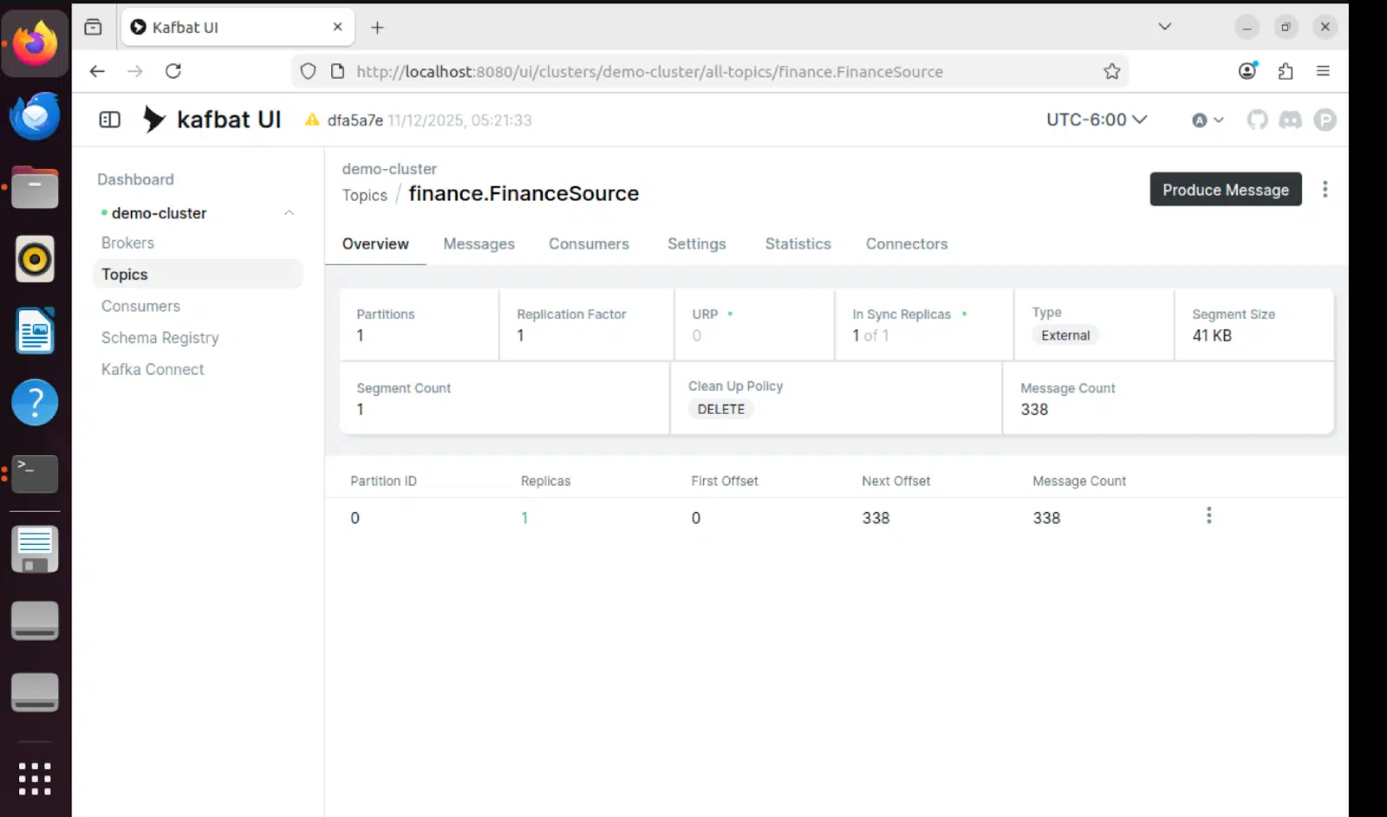
Task: Click the Product Hunt icon
Action: 1325,120
